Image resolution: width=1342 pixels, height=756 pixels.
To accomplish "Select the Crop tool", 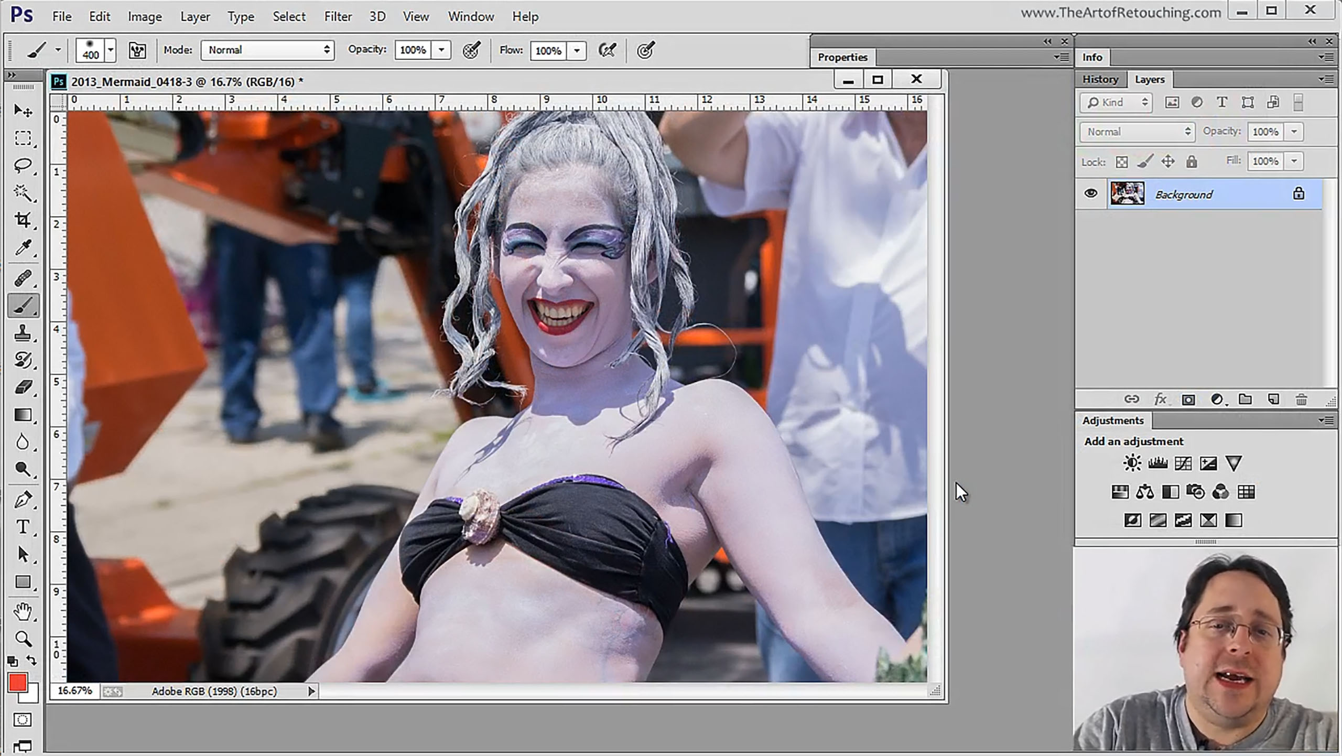I will coord(23,220).
